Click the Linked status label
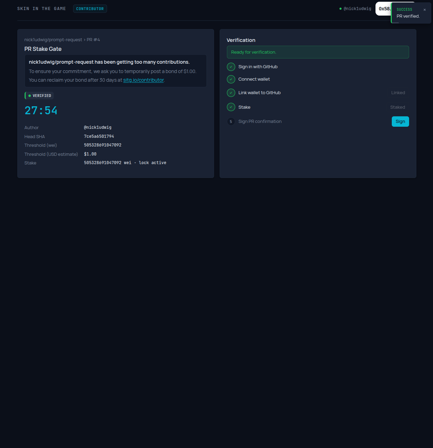The image size is (433, 448). tap(398, 93)
